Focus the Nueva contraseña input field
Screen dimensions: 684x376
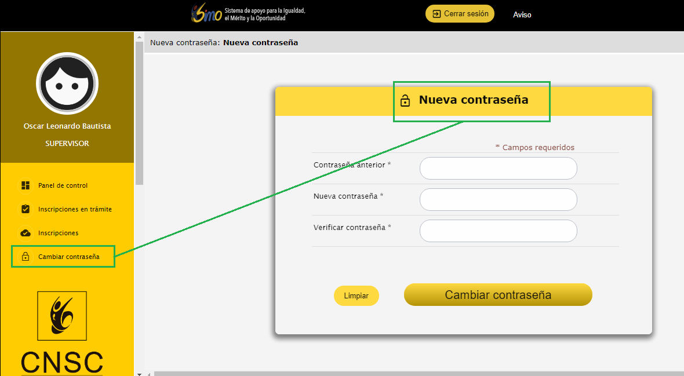click(x=498, y=199)
